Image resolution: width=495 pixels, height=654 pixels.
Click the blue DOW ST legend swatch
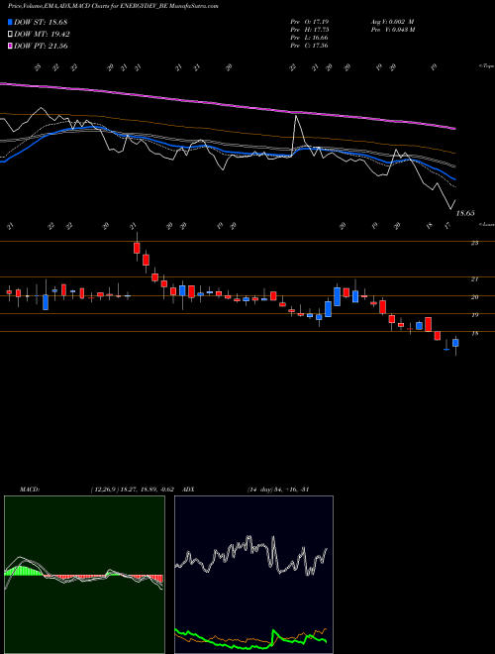click(11, 22)
